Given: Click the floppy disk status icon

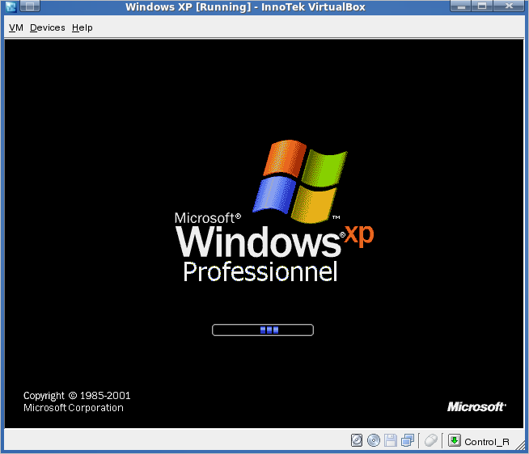Looking at the screenshot, I should (391, 440).
